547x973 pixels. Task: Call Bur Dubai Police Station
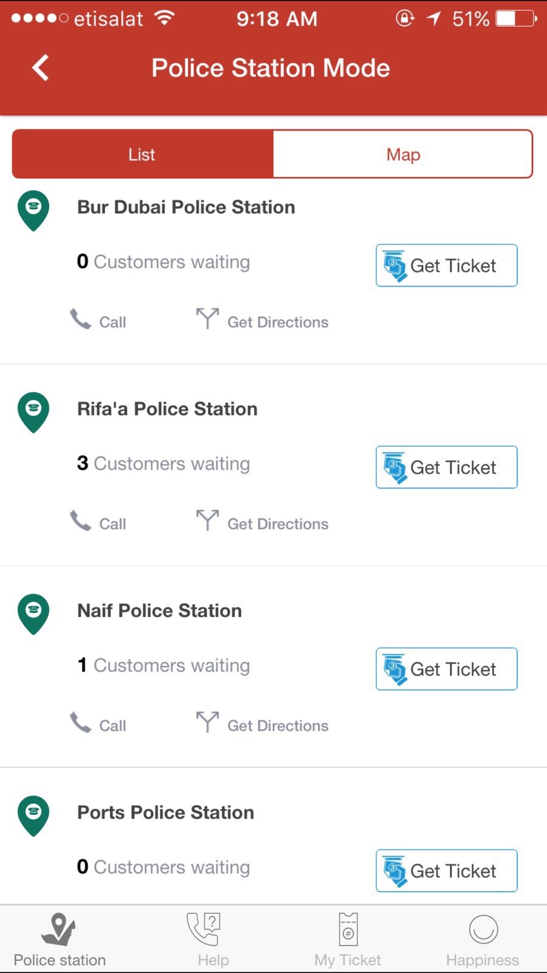[98, 320]
